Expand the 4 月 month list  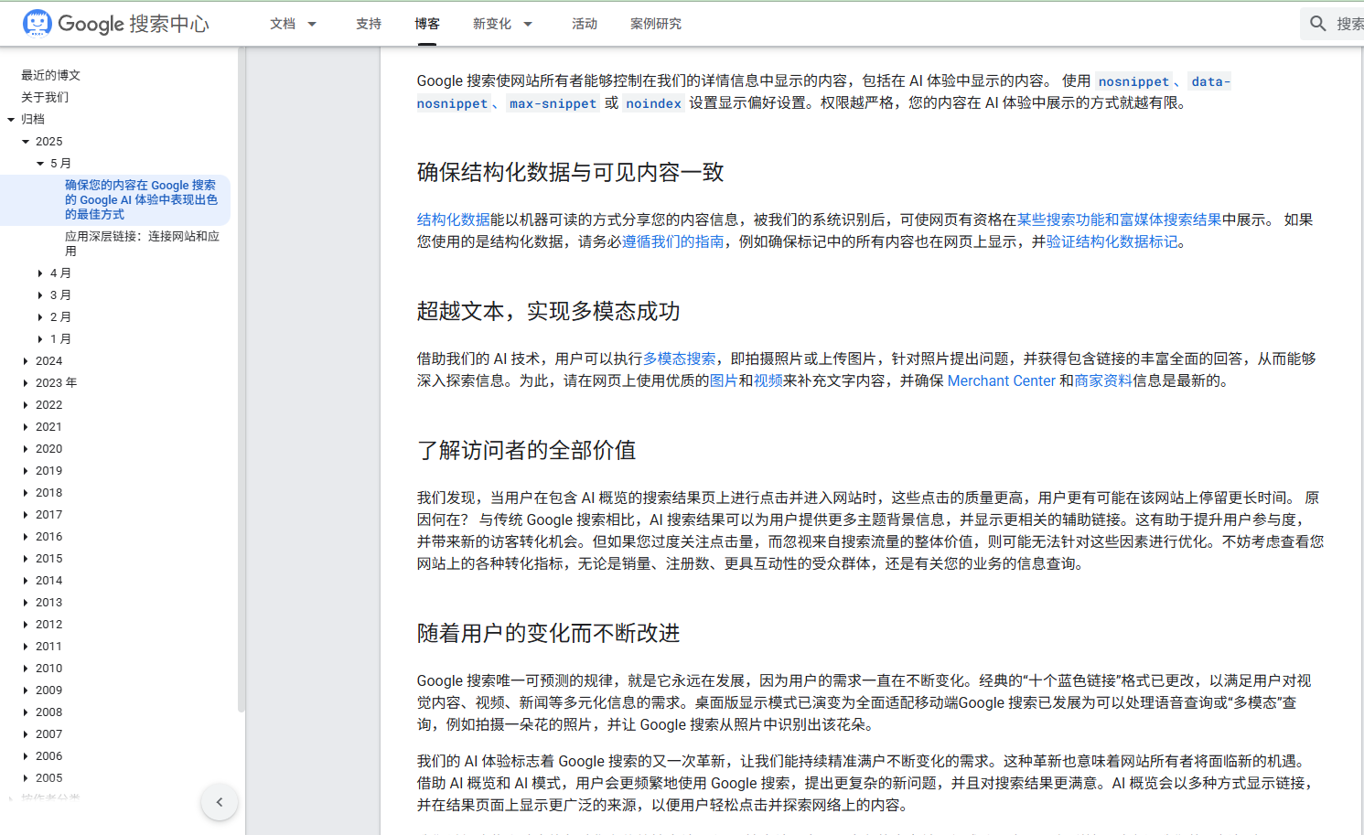click(x=40, y=273)
